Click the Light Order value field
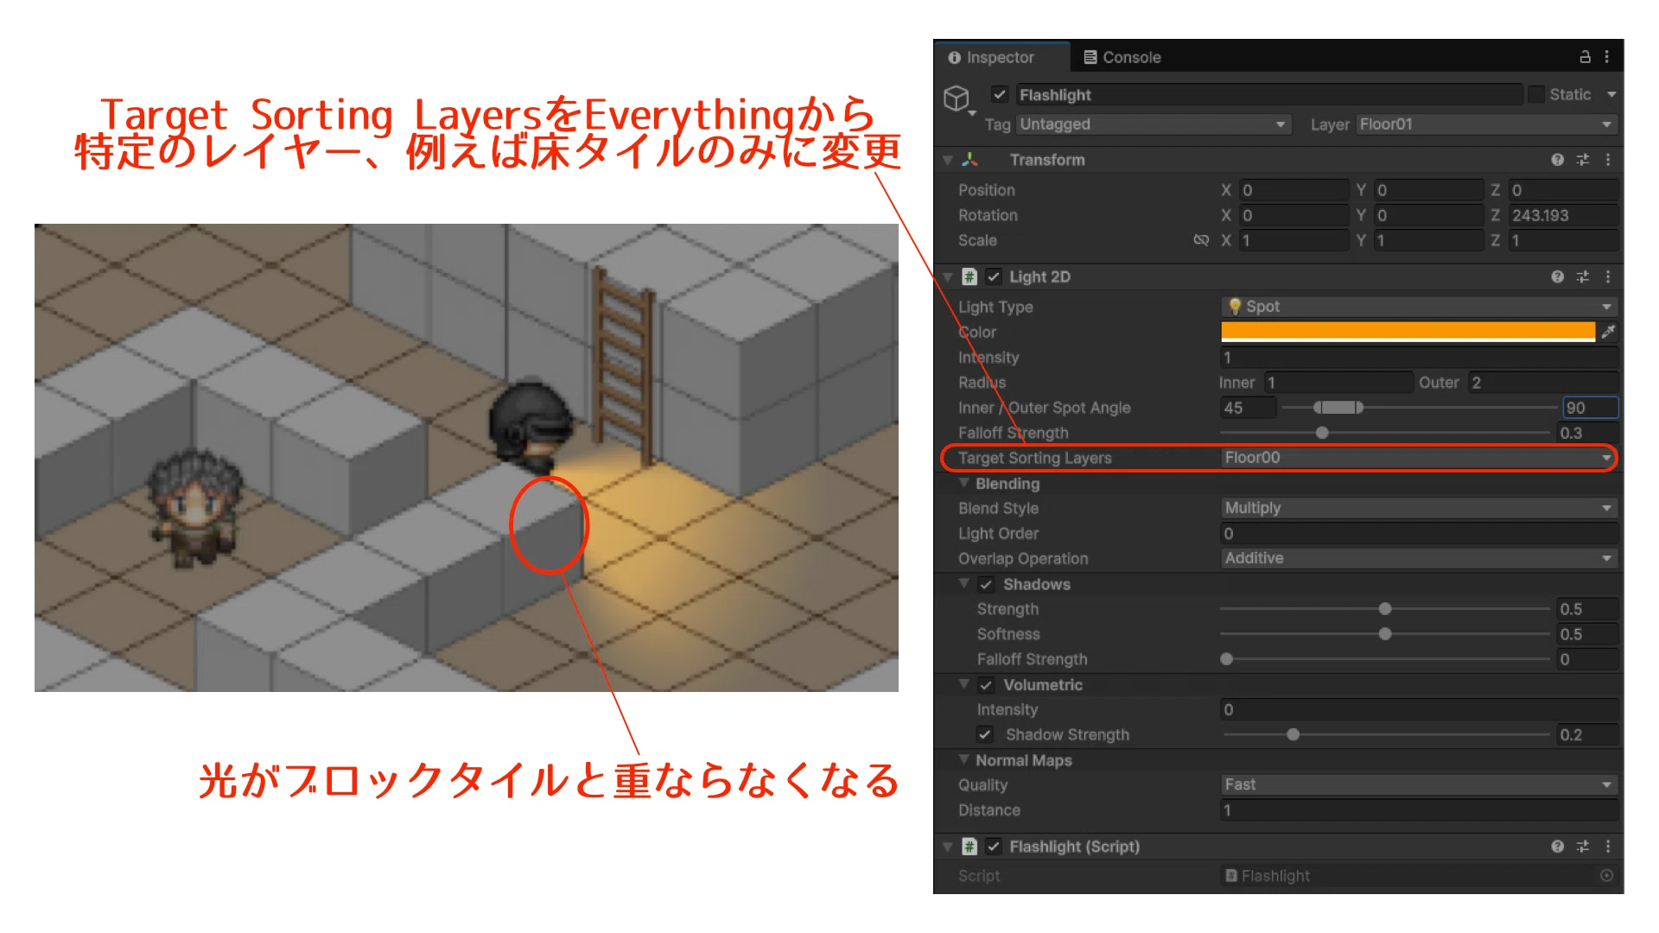Screen dimensions: 1659x933 click(1419, 534)
